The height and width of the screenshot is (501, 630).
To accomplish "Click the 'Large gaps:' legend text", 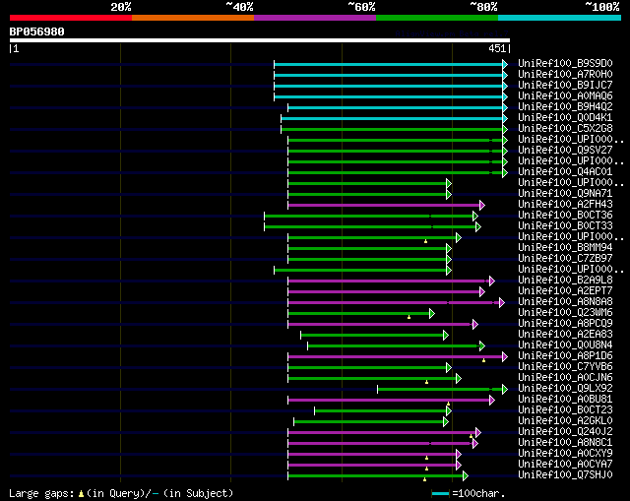I will tap(41, 493).
